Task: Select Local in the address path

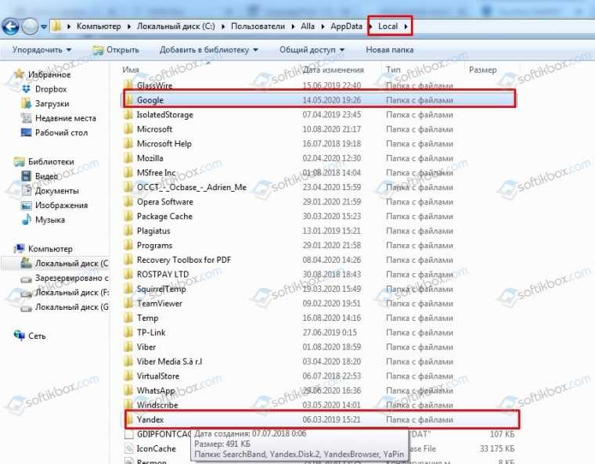Action: click(388, 26)
